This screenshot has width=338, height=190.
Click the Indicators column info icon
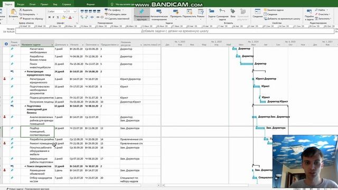[6, 44]
